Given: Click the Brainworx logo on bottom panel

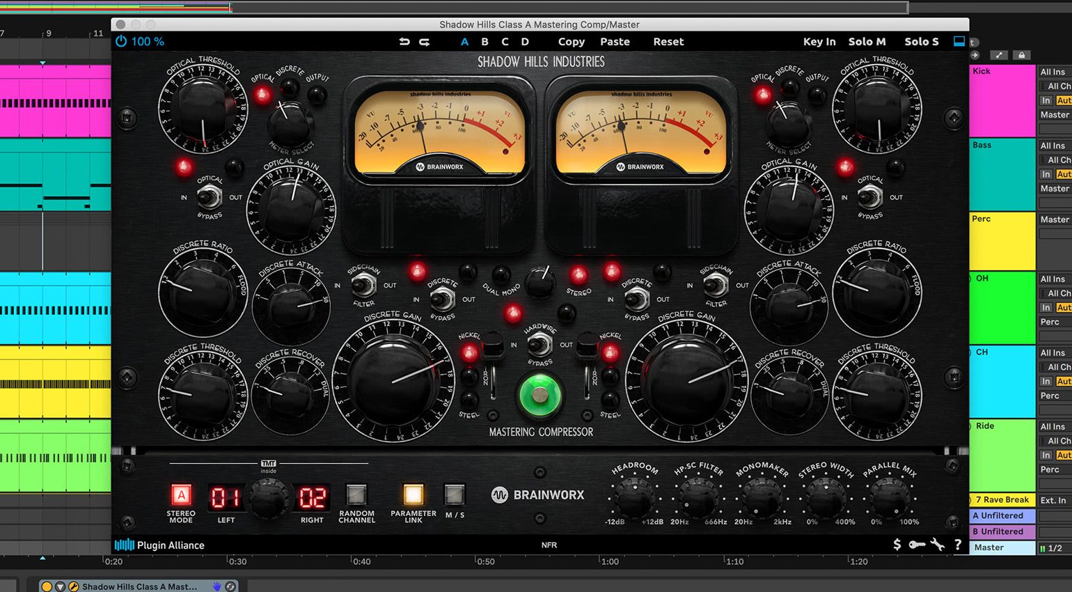Looking at the screenshot, I should tap(538, 494).
